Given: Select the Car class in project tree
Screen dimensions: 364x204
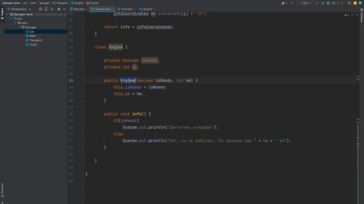Looking at the screenshot, I should pos(32,32).
